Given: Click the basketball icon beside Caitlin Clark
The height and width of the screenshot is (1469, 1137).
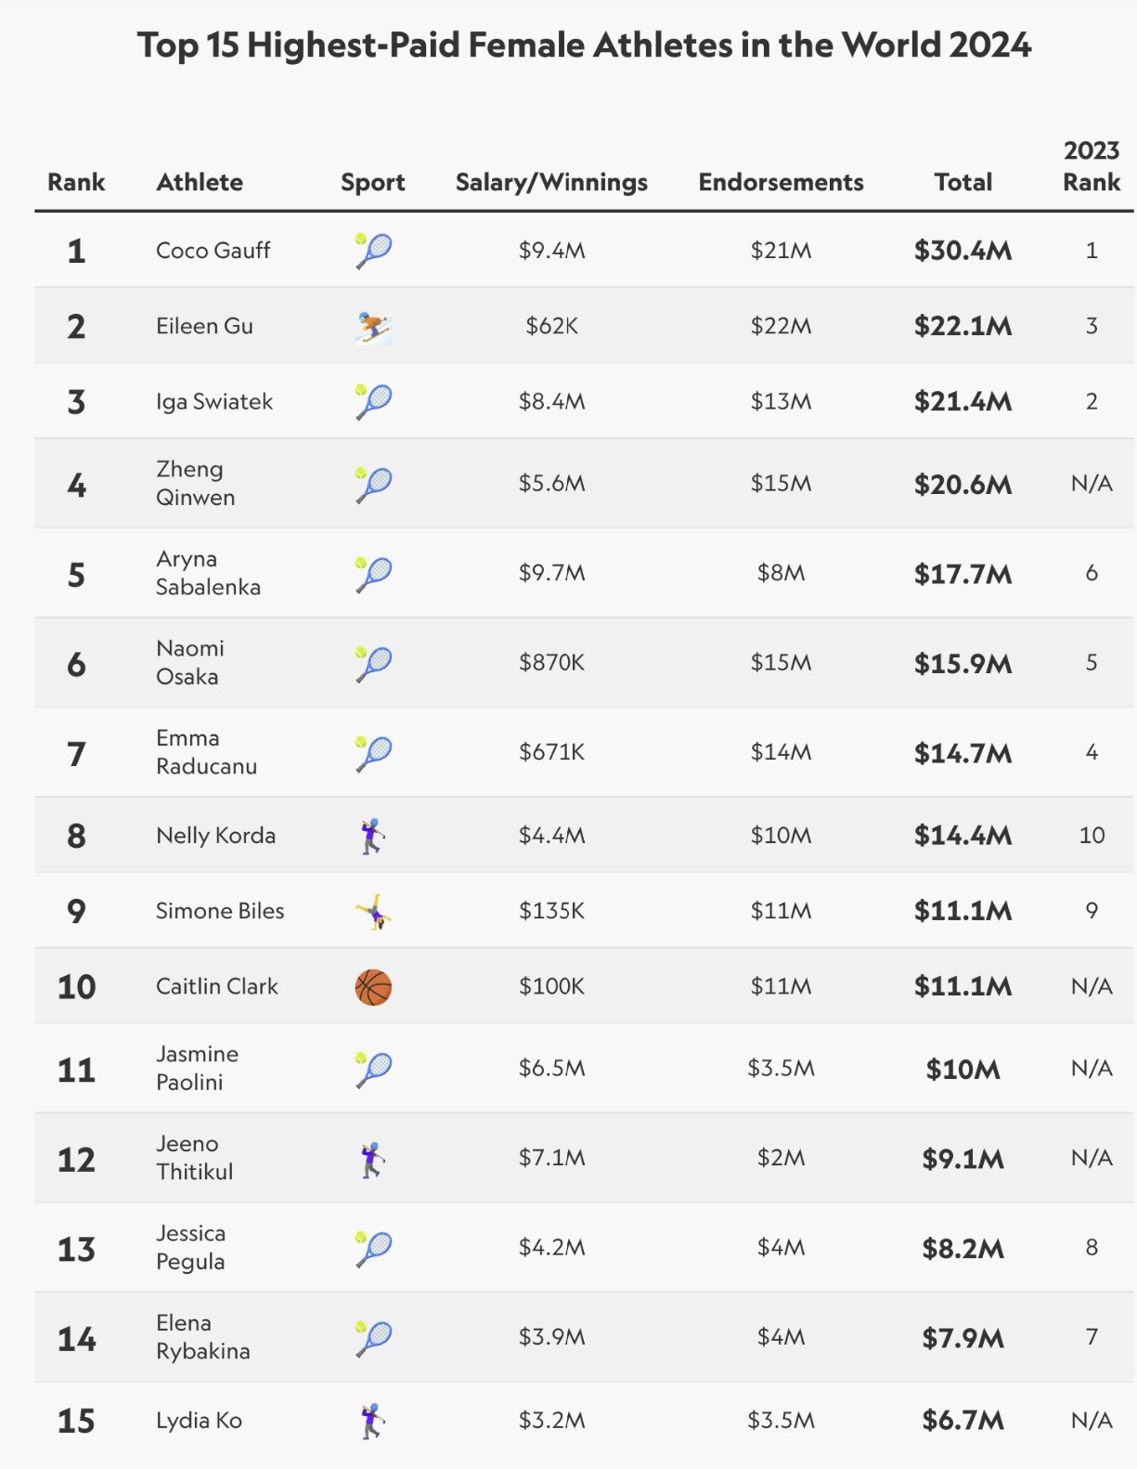Looking at the screenshot, I should tap(373, 987).
